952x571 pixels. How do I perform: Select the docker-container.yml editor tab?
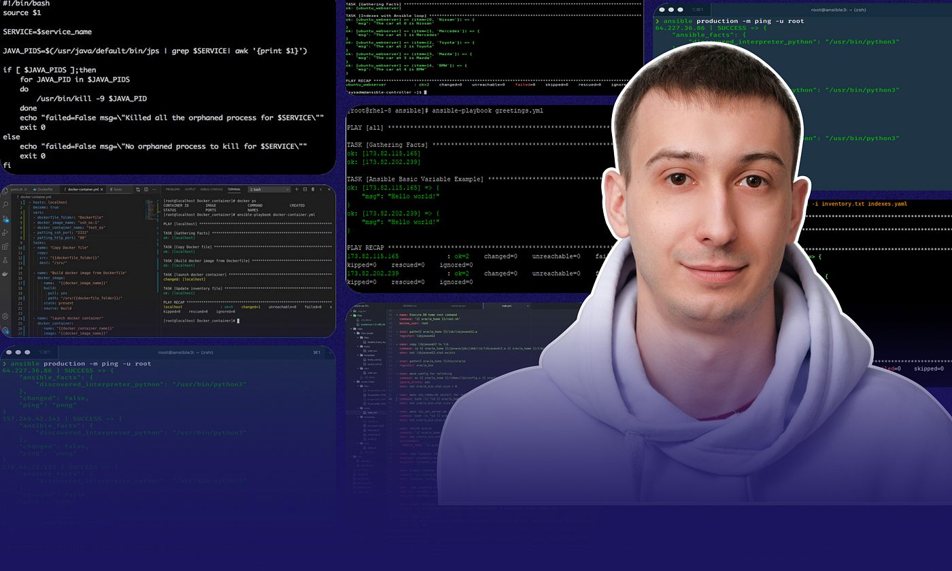click(82, 190)
